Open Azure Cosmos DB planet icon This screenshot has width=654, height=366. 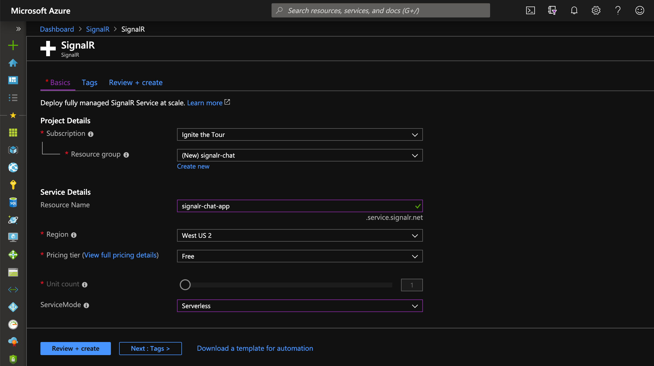[13, 220]
